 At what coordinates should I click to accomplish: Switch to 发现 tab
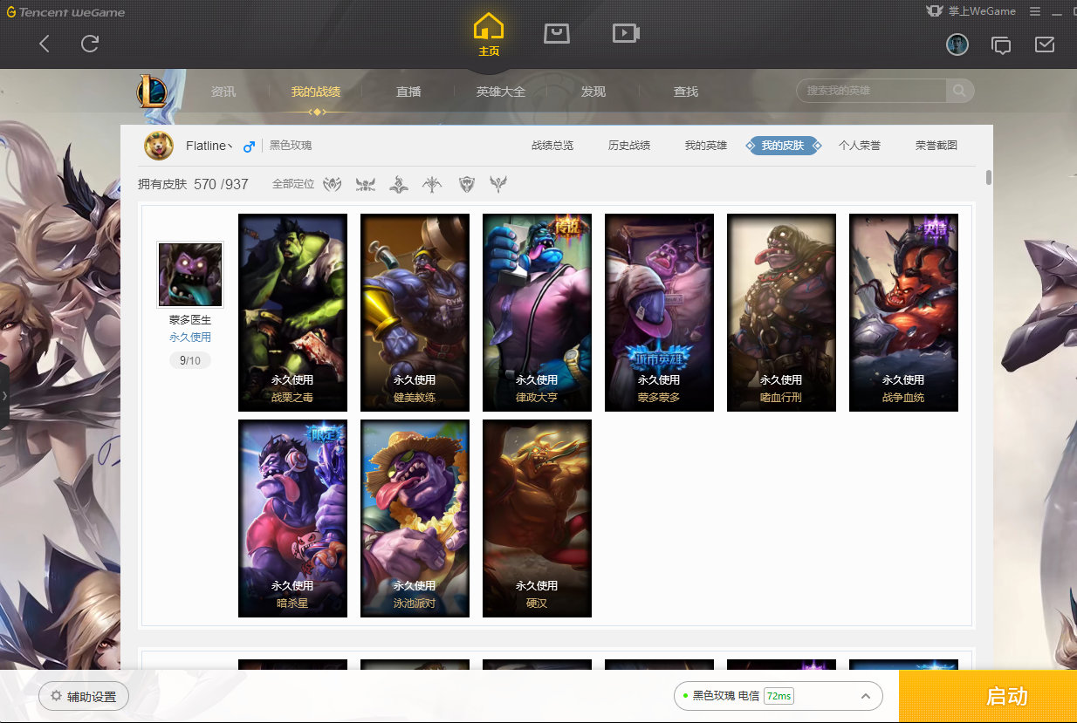point(593,92)
